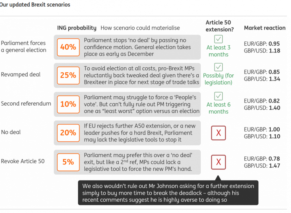
Task: Click the 'Market reaction' column header
Action: coord(265,28)
